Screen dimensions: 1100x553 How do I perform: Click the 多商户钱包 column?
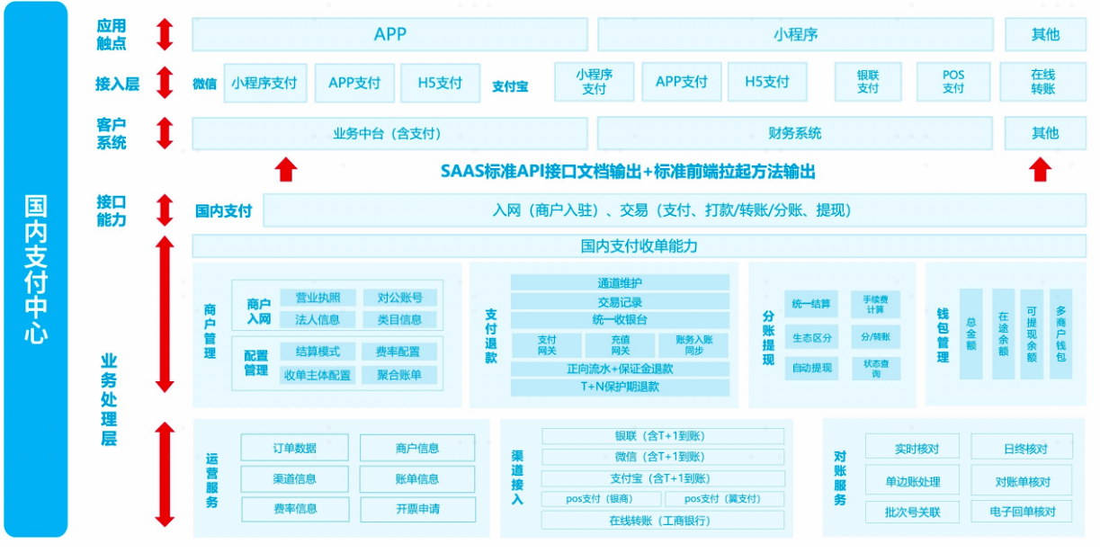pos(1060,333)
